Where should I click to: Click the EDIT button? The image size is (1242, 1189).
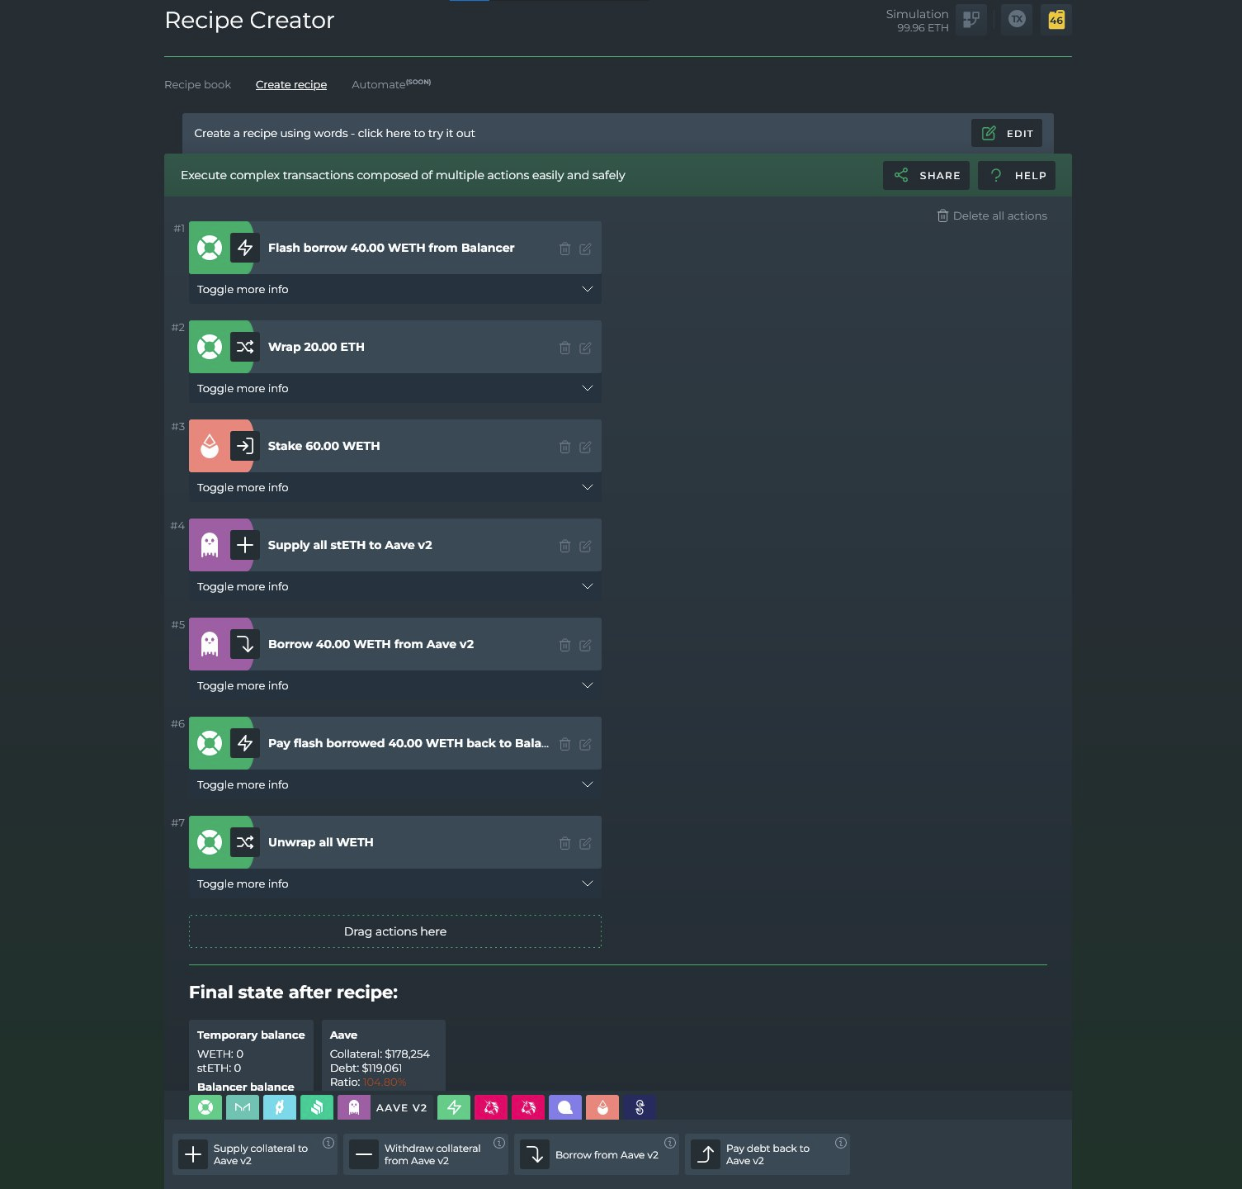[1007, 133]
